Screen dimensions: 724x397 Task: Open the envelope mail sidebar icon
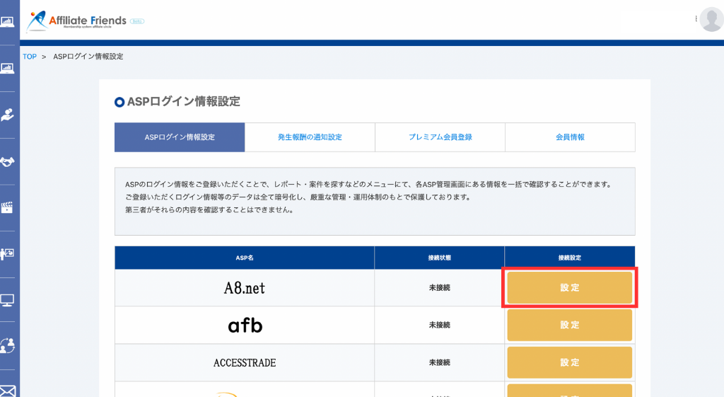[7, 391]
